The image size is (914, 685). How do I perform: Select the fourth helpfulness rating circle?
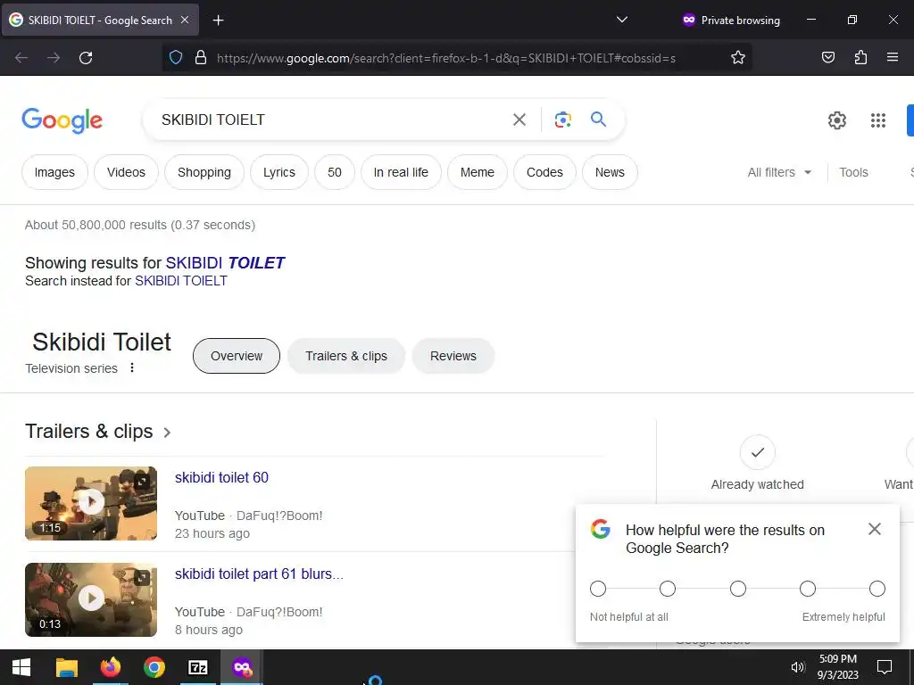[x=807, y=589]
